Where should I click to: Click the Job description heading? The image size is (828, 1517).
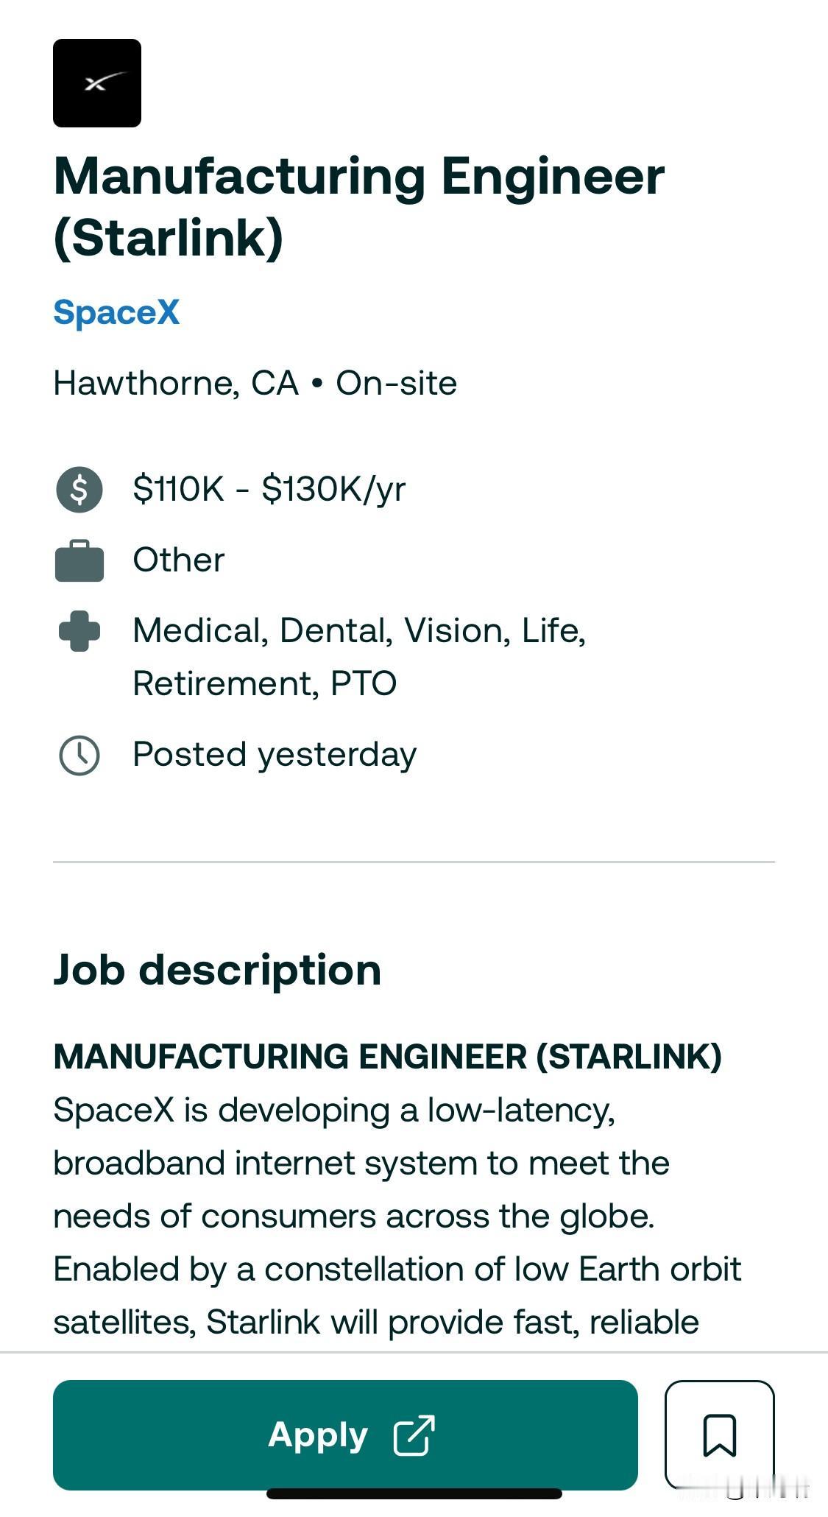point(217,970)
